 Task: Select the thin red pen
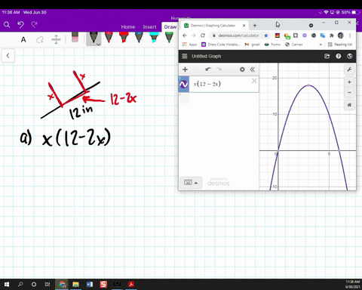pyautogui.click(x=109, y=37)
